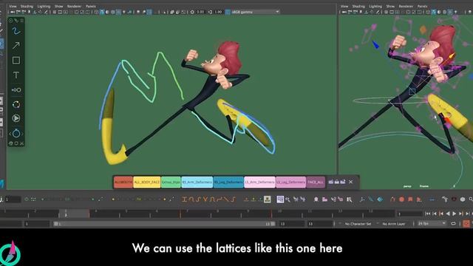This screenshot has height=266, width=473.
Task: Click the play-in-circle tool icon
Action: pyautogui.click(x=16, y=118)
